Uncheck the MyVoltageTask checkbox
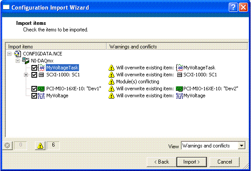251x171 pixels. tap(34, 68)
